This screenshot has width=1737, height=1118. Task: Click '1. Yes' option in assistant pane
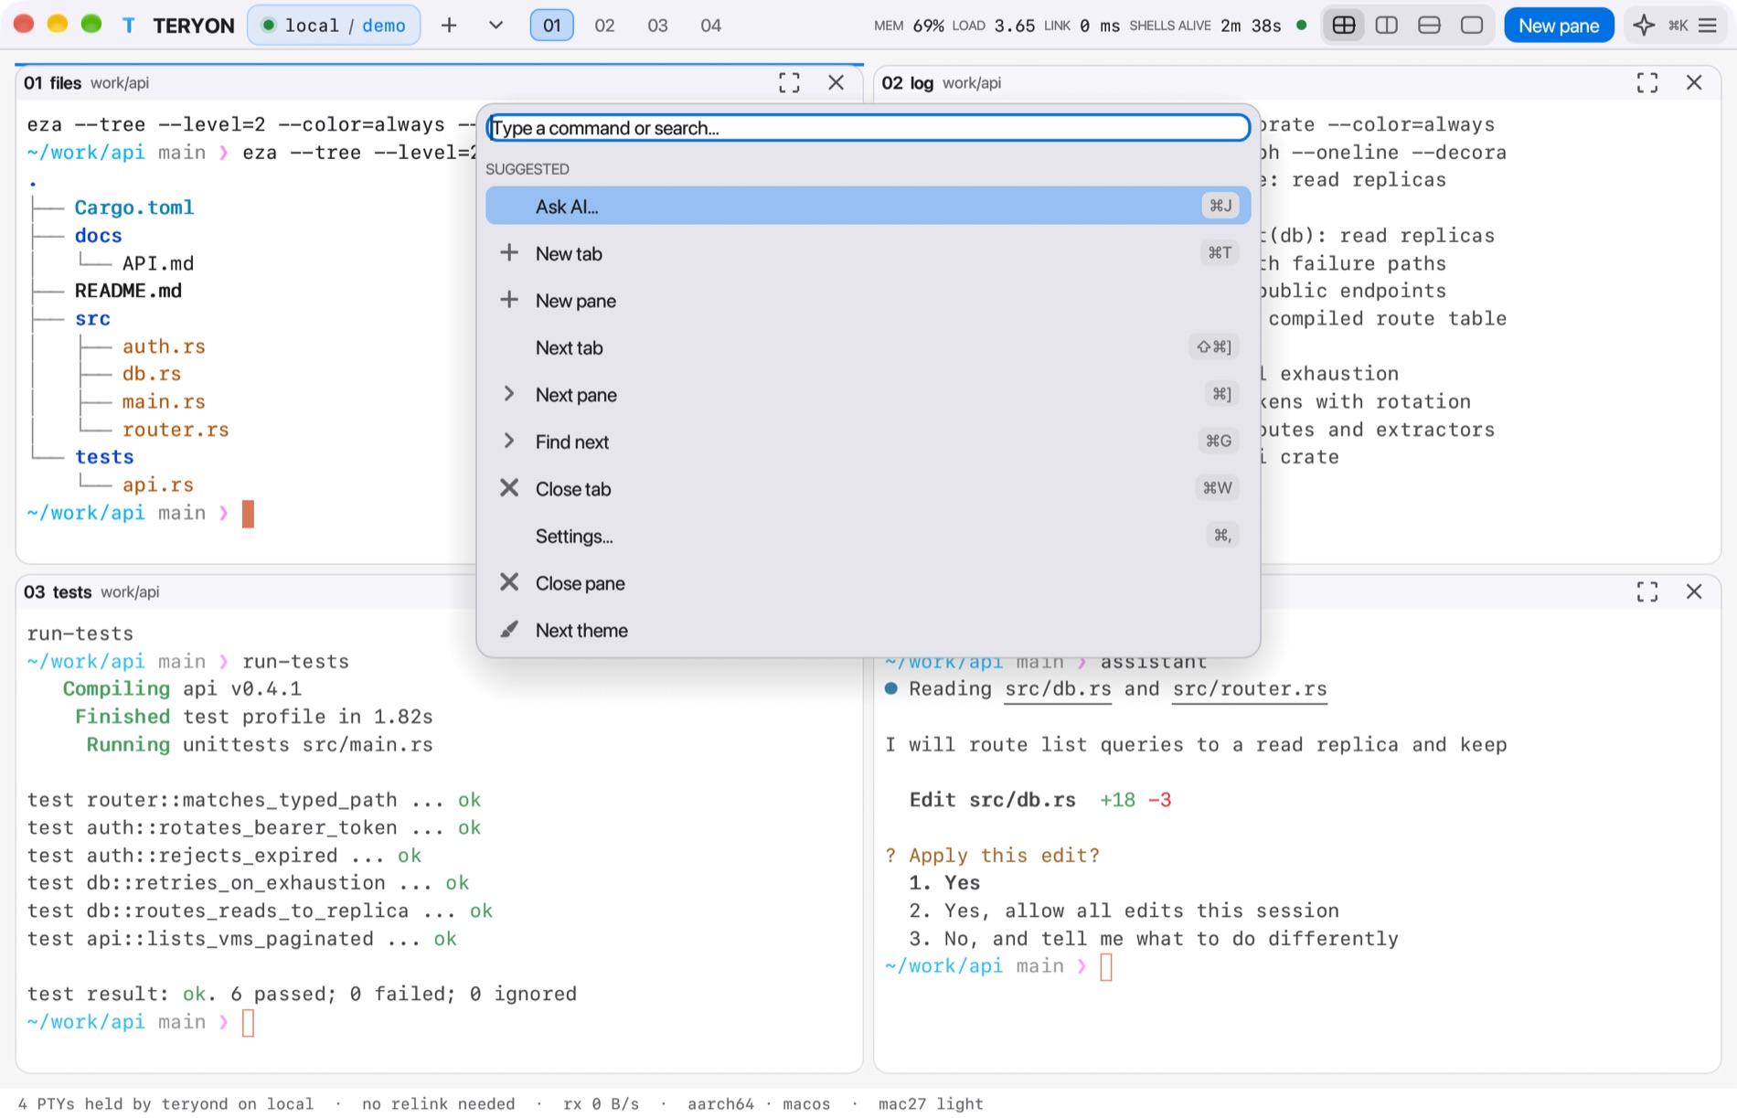point(944,883)
